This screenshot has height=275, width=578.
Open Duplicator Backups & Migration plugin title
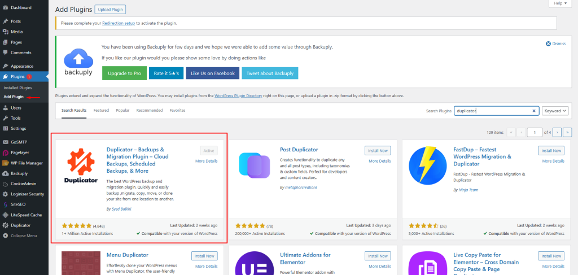pyautogui.click(x=137, y=160)
